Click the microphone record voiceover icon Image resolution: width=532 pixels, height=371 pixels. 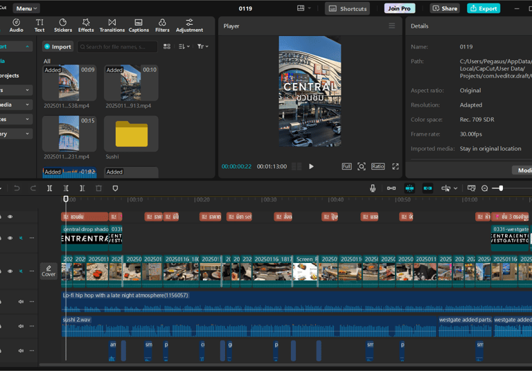coord(373,188)
